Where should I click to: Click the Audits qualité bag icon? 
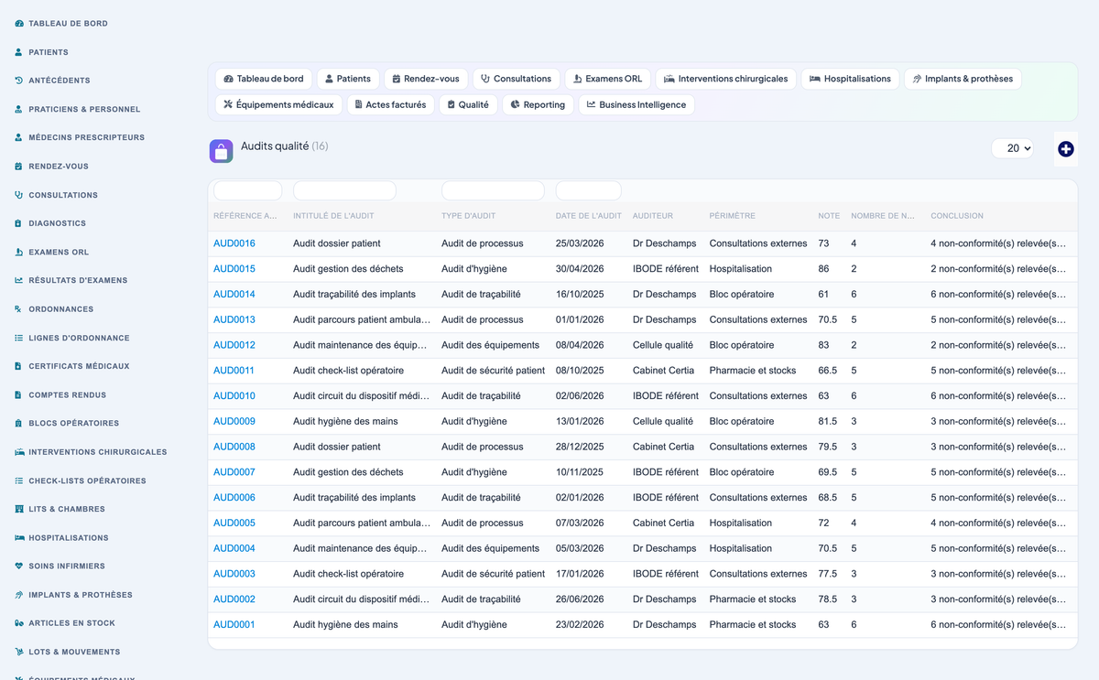tap(221, 151)
